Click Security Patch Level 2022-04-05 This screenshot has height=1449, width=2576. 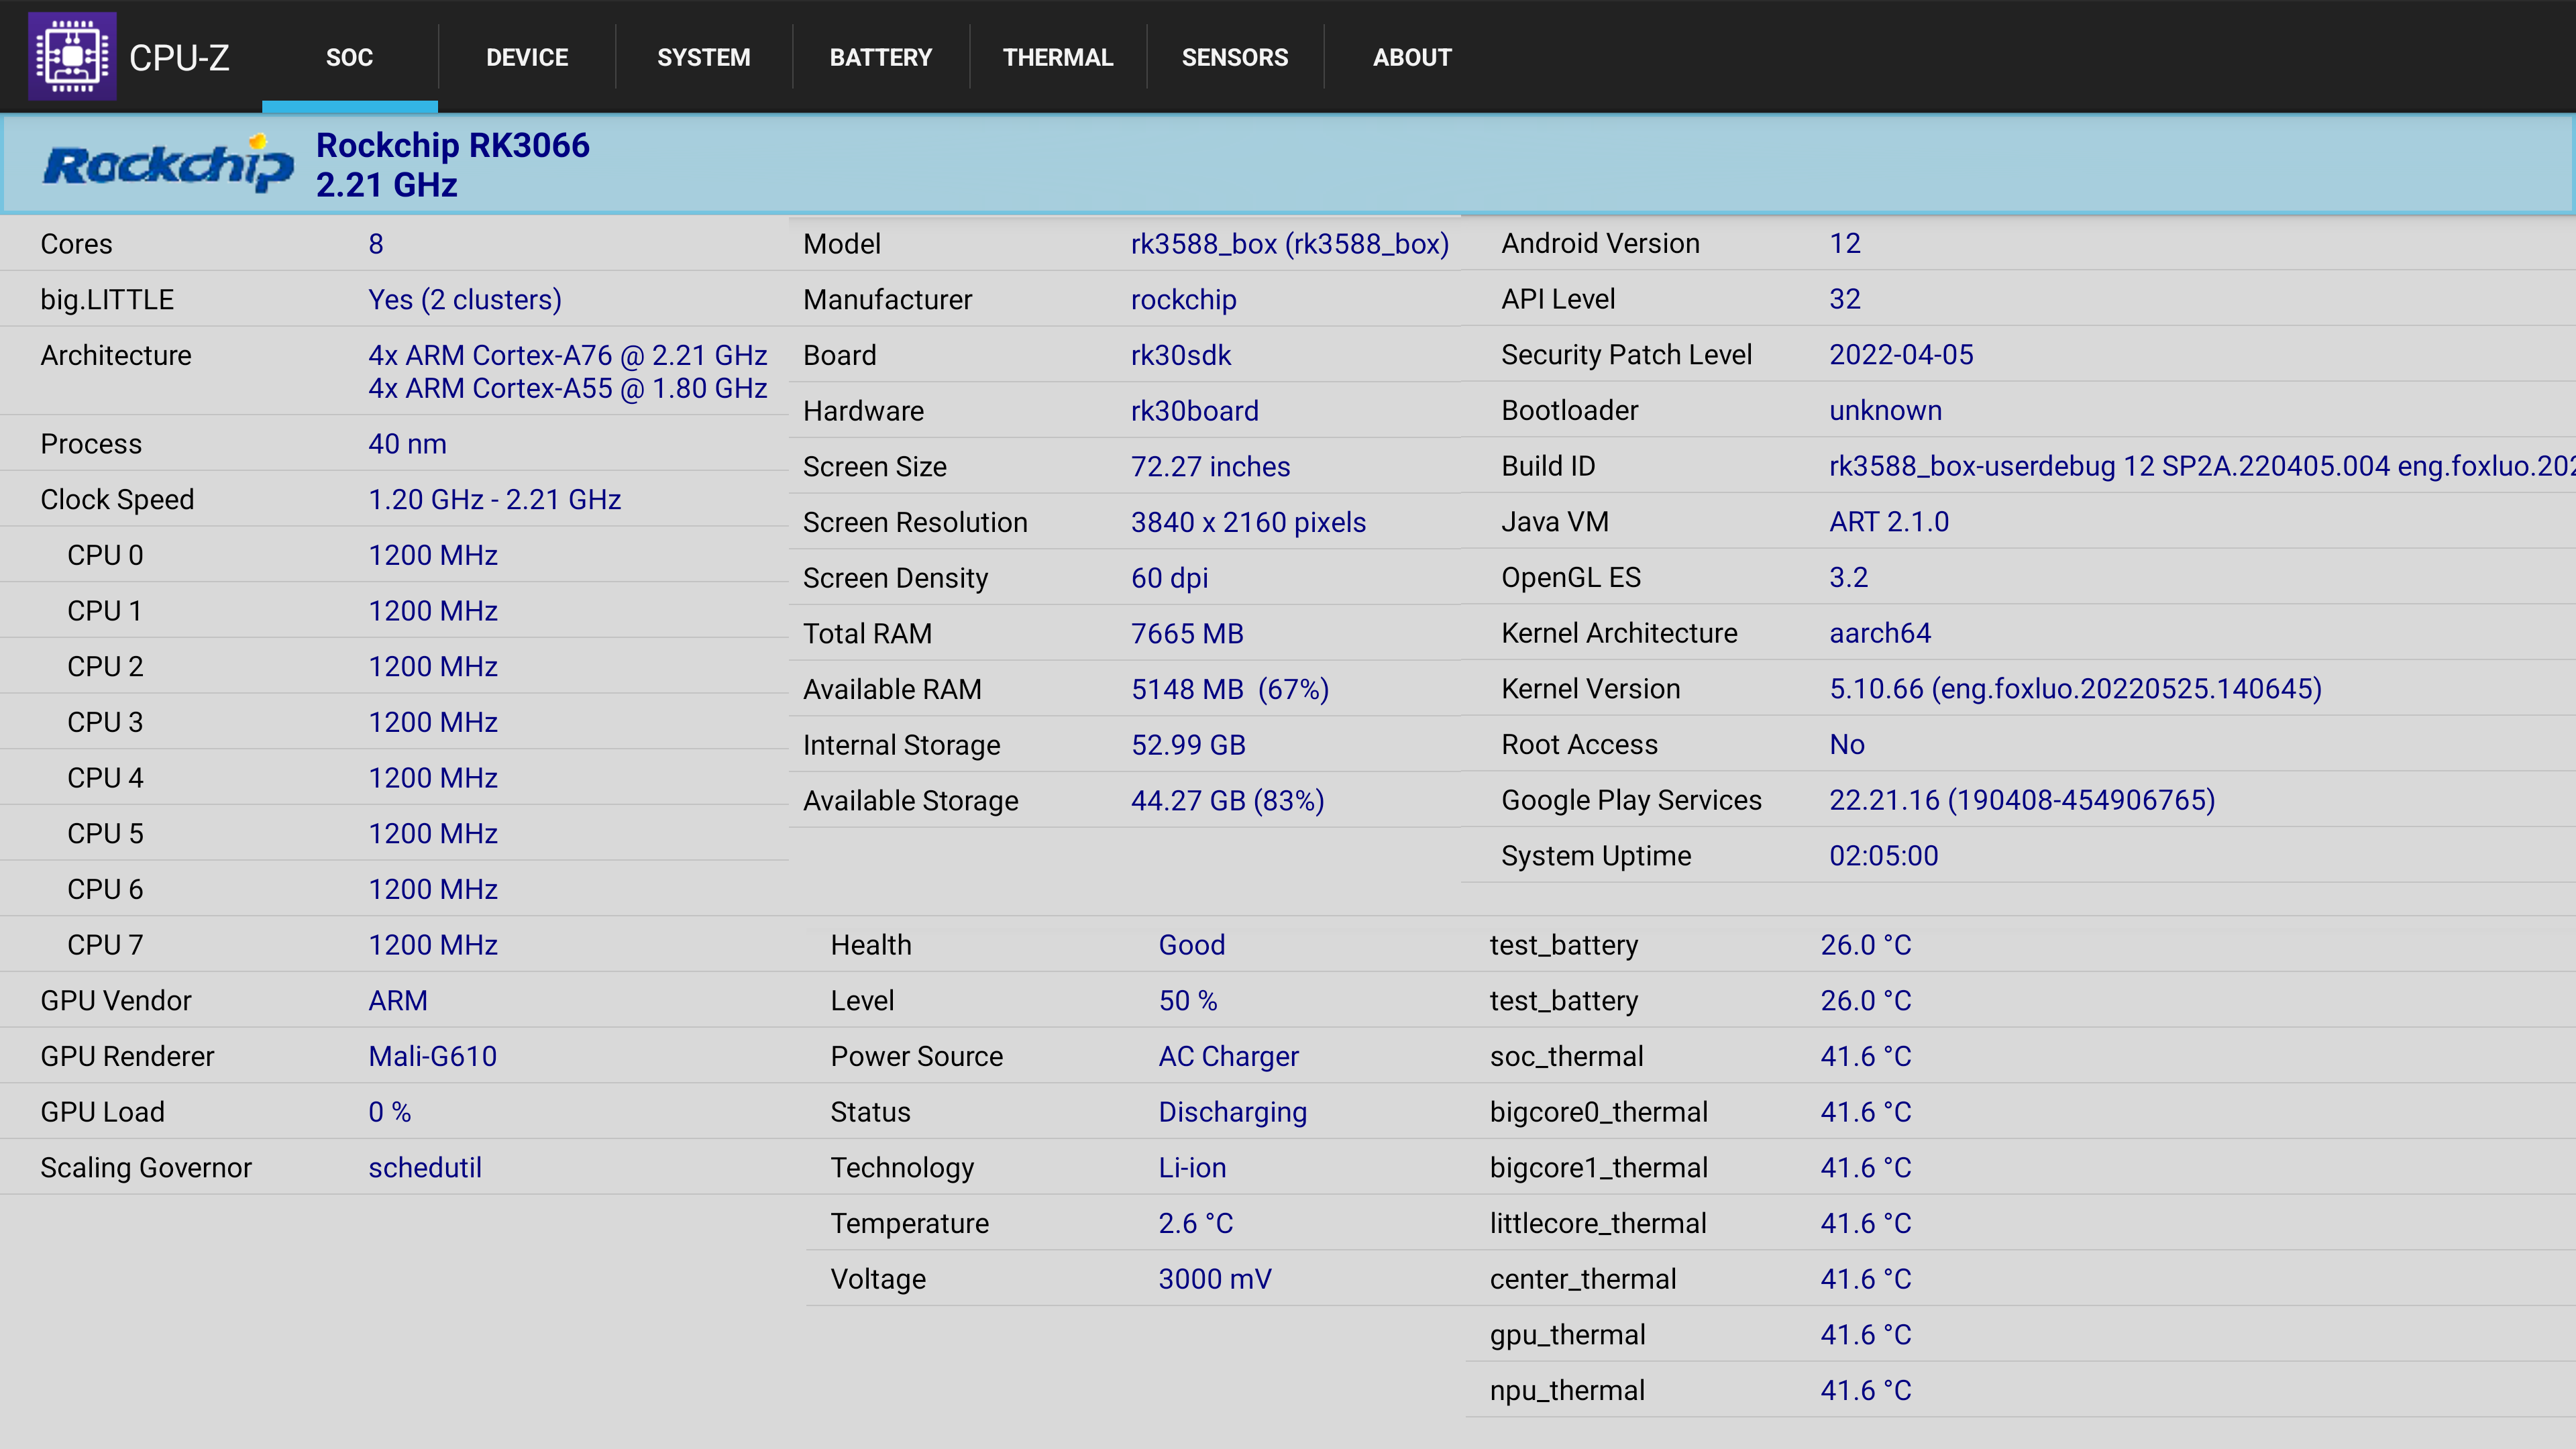point(1901,355)
